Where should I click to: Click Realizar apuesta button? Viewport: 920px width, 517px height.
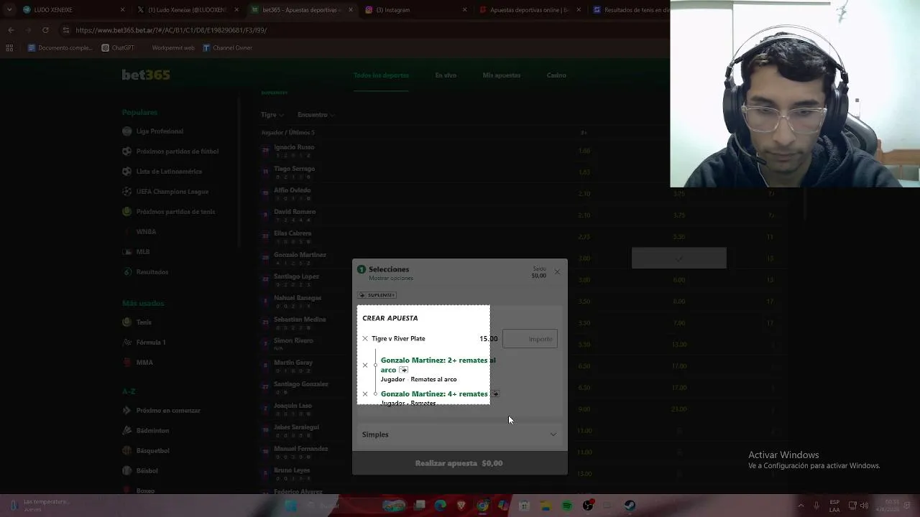point(459,463)
